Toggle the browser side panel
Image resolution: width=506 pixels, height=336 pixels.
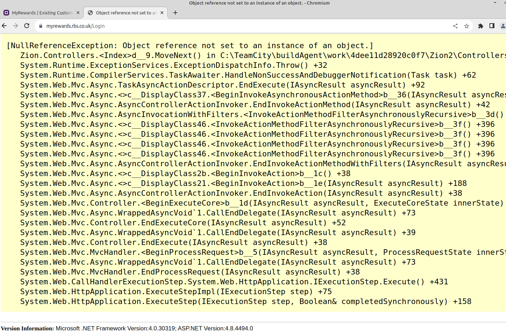tap(492, 26)
